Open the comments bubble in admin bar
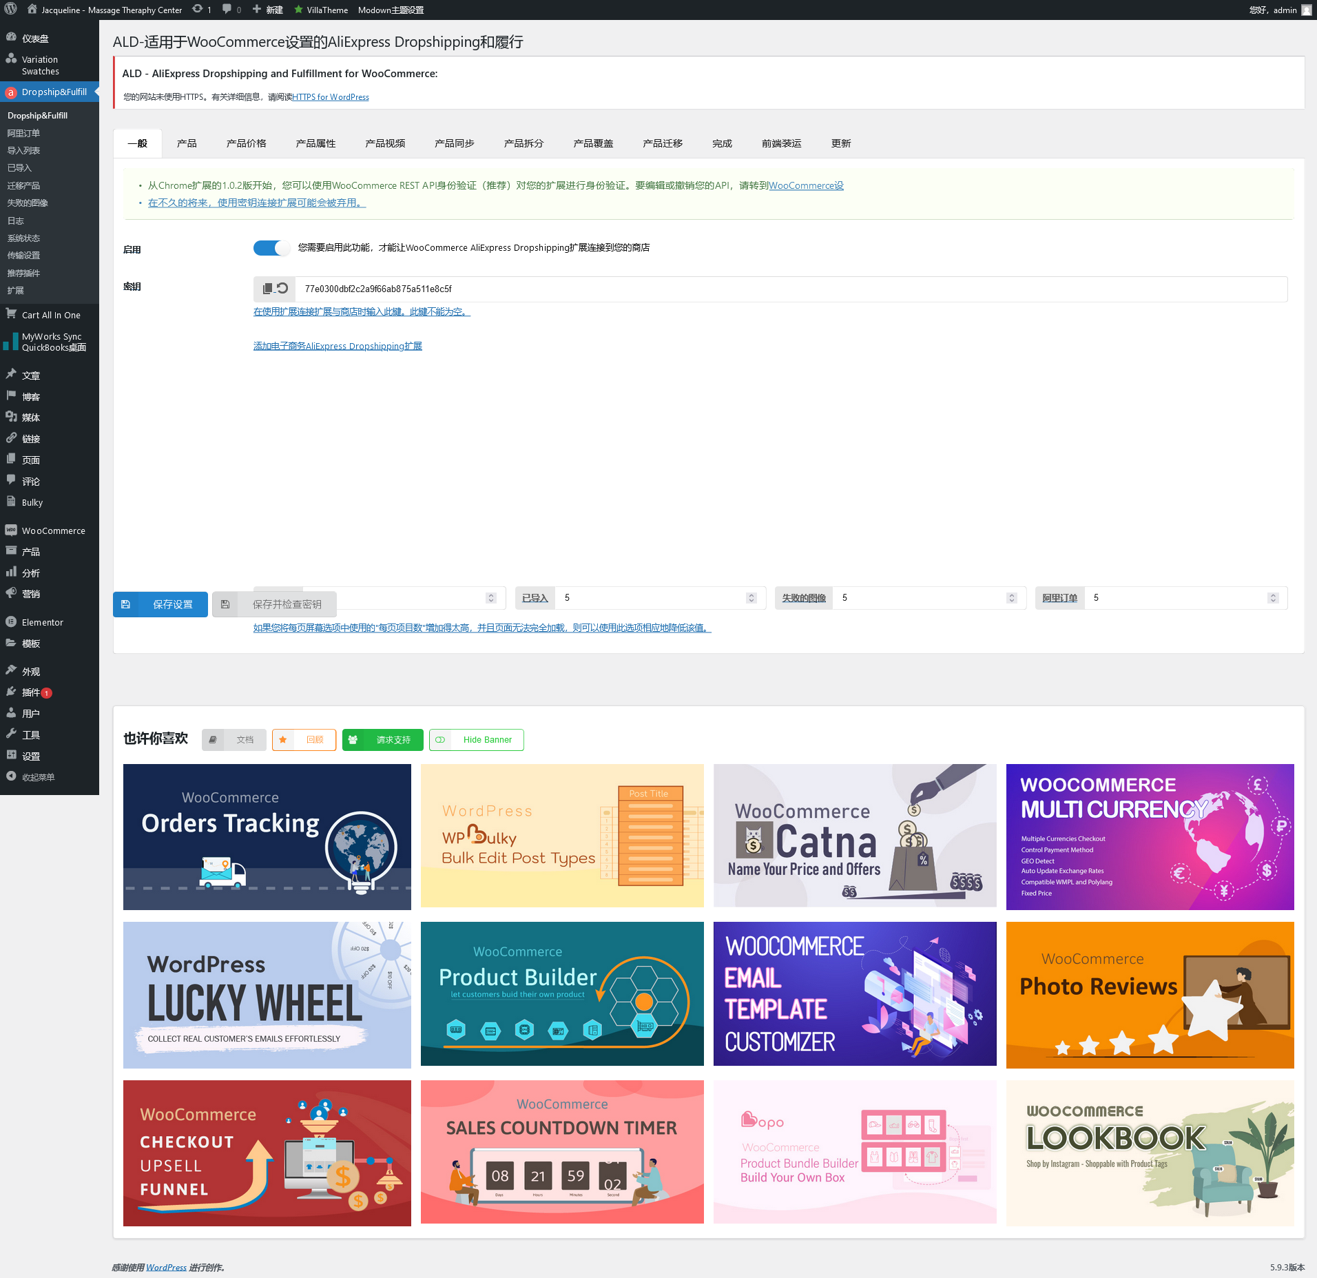The width and height of the screenshot is (1317, 1278). [x=227, y=10]
